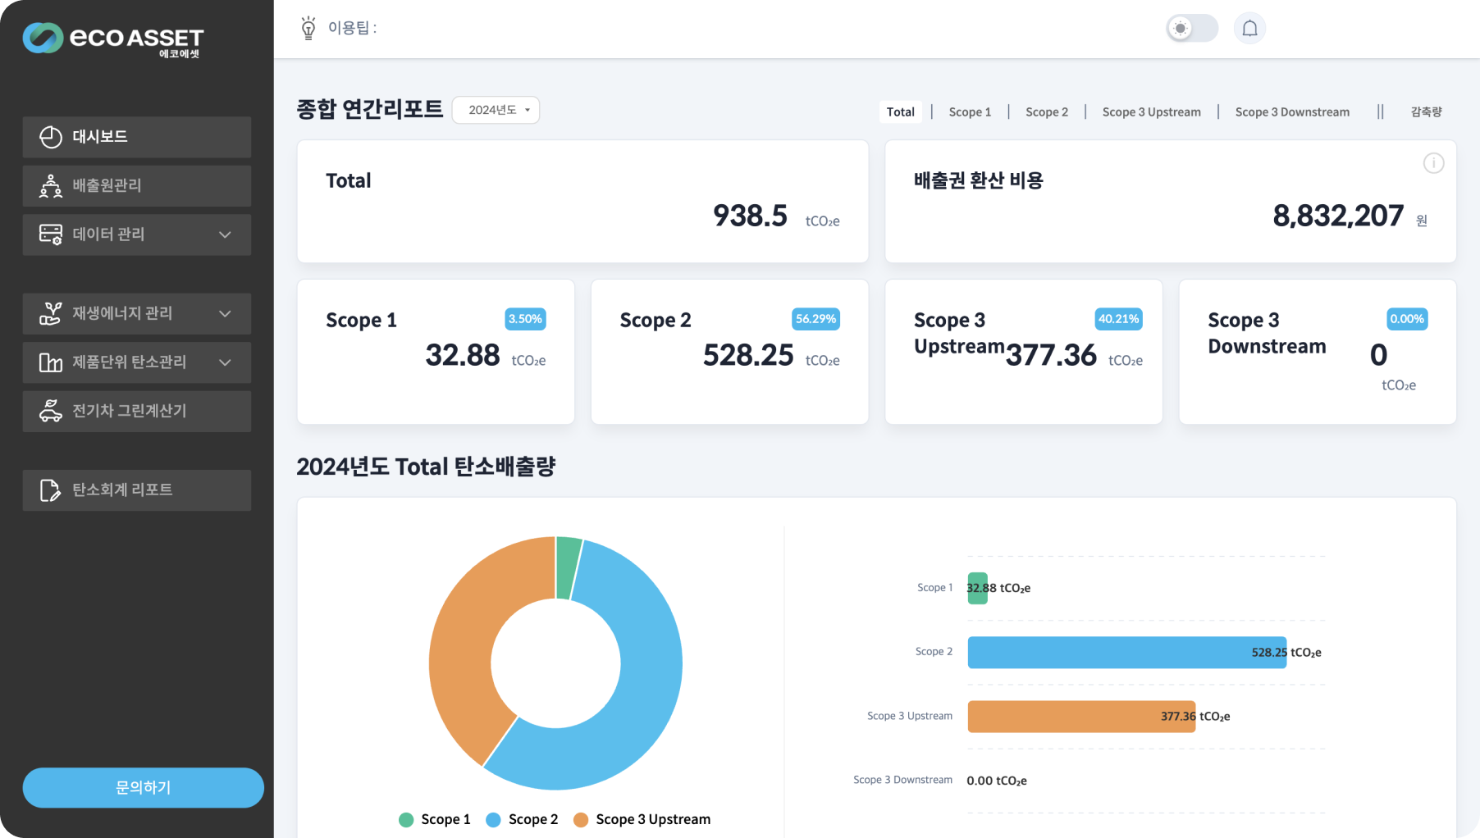Click the 32.88 value in Scope 1 card
Screen dimensions: 1480x838
pos(463,355)
